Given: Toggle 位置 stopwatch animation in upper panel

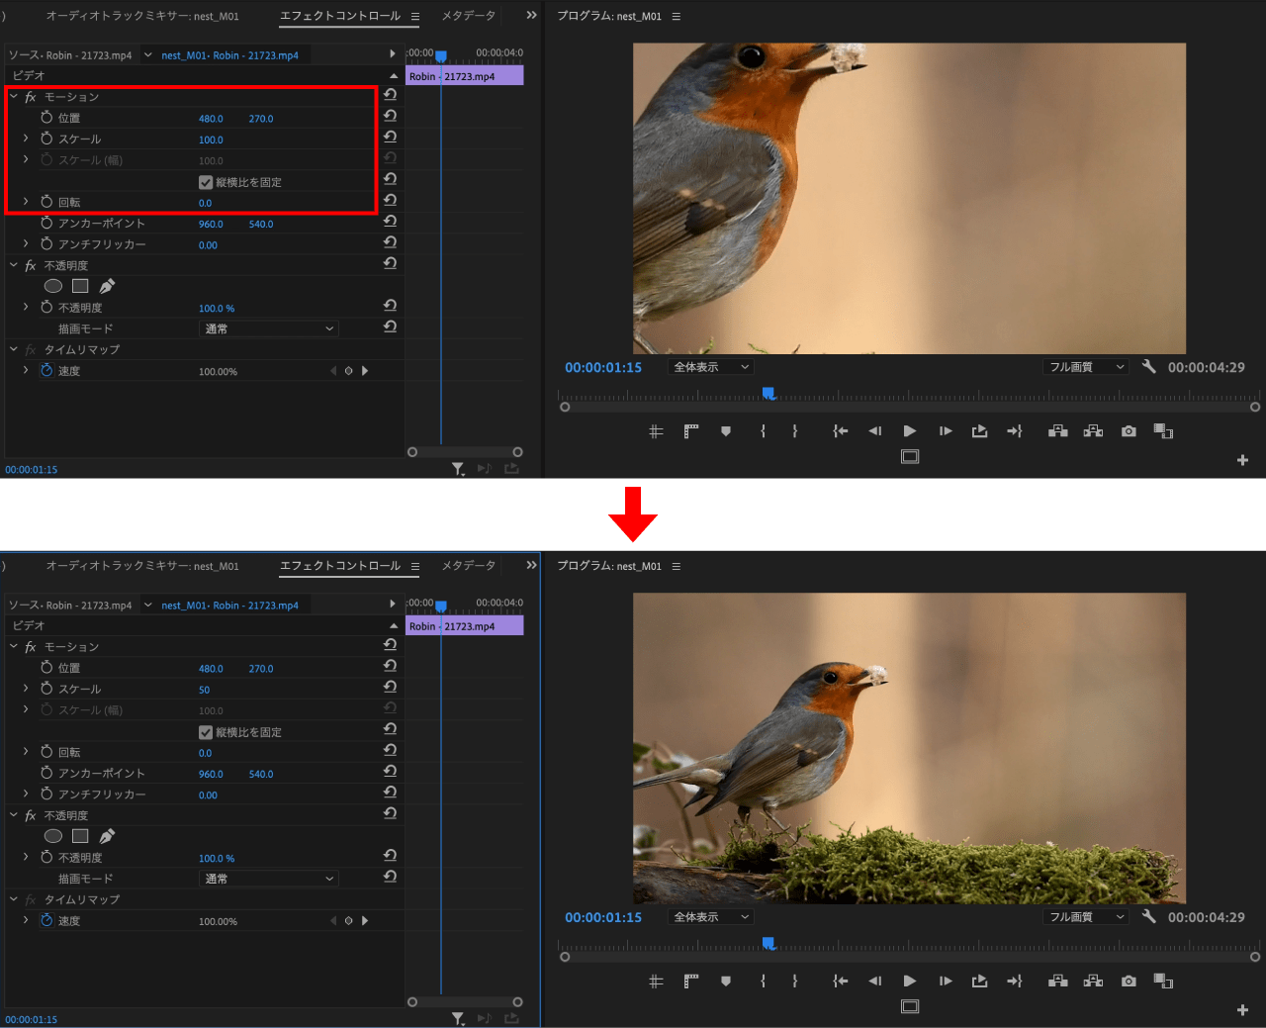Looking at the screenshot, I should point(46,117).
